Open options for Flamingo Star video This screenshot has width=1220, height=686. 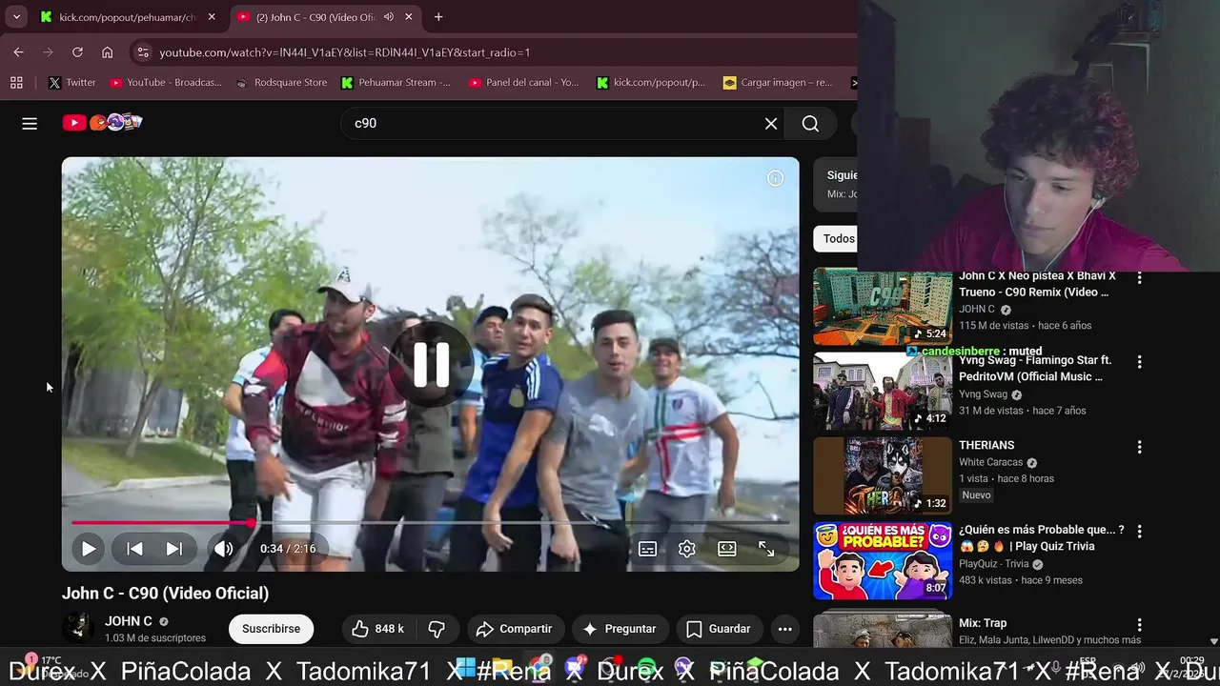point(1139,362)
